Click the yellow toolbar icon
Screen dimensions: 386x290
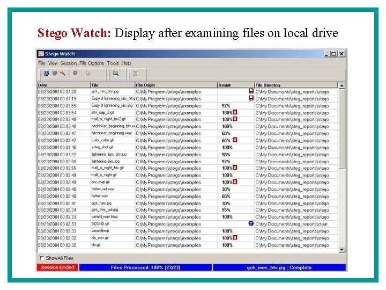88,73
